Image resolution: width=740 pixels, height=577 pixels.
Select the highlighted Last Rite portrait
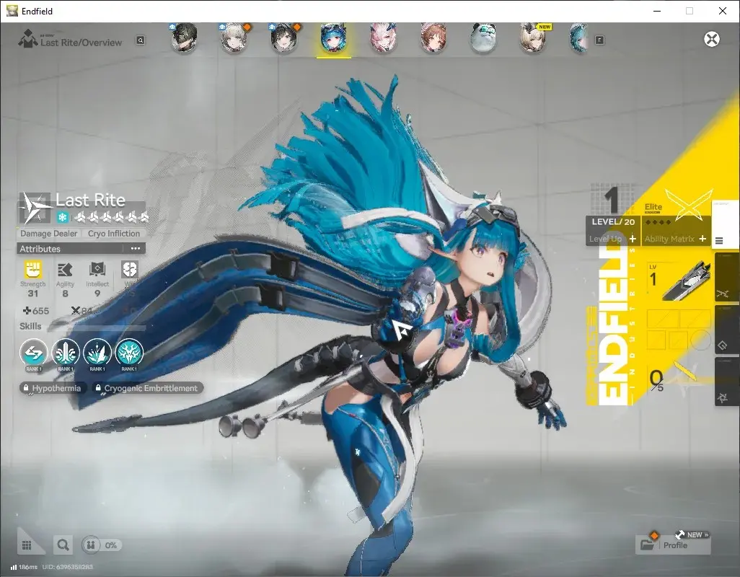point(334,39)
